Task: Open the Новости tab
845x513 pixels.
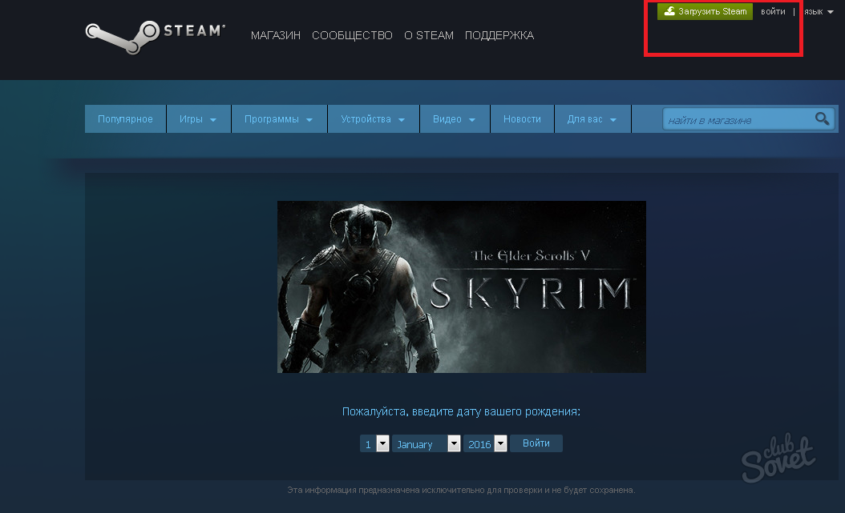Action: pyautogui.click(x=522, y=118)
